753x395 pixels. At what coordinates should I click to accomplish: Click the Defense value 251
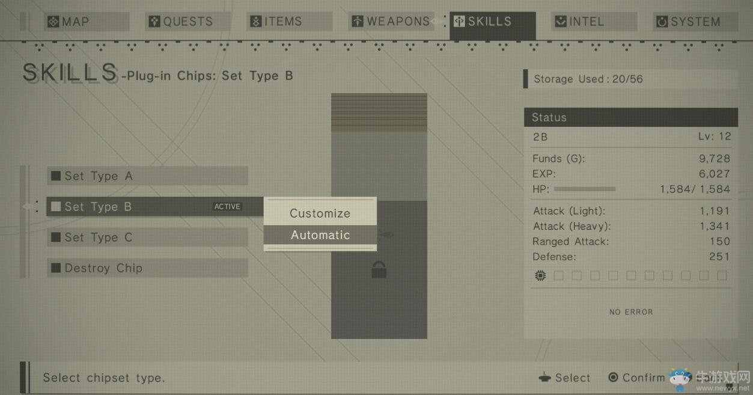720,257
